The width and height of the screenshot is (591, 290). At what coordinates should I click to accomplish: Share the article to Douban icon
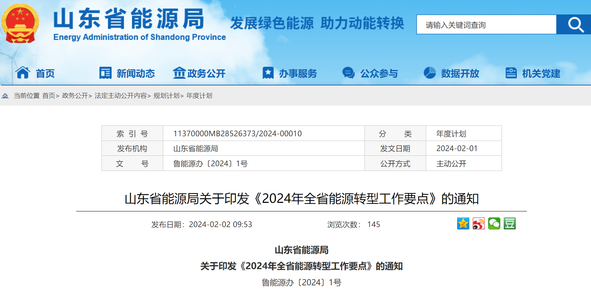point(509,224)
